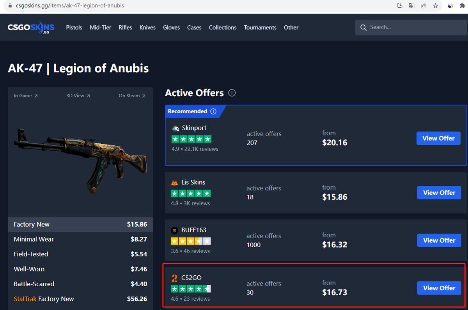Open the In Game link
Screen dimensions: 468x310
pos(26,96)
